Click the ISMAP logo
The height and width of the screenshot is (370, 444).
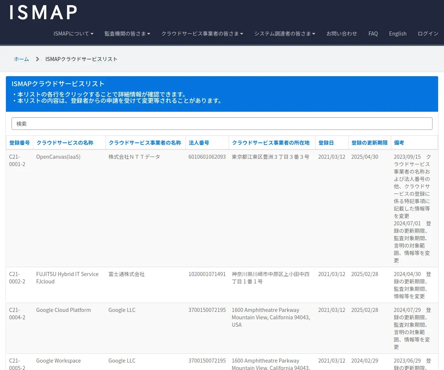click(x=43, y=12)
